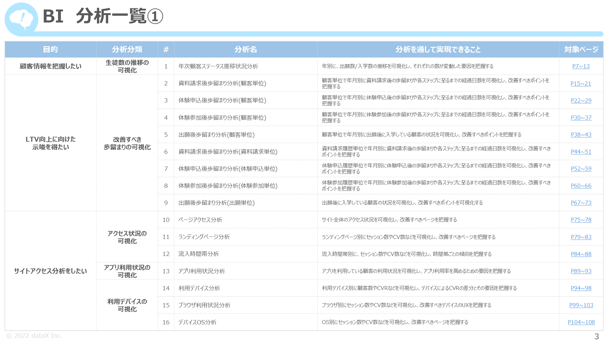Follow the P75~78 page link
This screenshot has height=342, width=608.
click(581, 219)
